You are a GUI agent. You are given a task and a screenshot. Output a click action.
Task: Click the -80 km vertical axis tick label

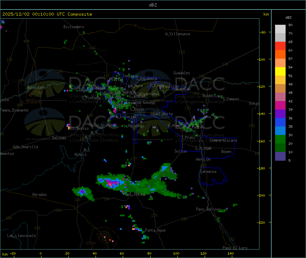(263, 32)
